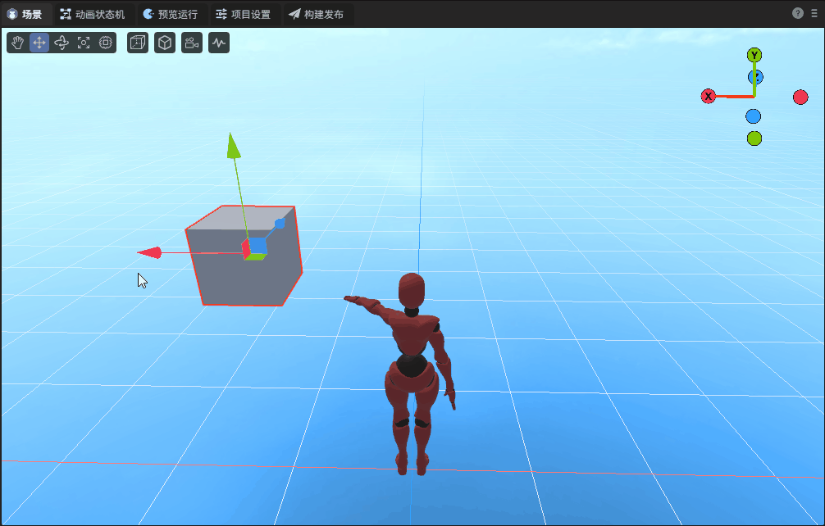825x526 pixels.
Task: Select the rotate tool
Action: tap(62, 43)
